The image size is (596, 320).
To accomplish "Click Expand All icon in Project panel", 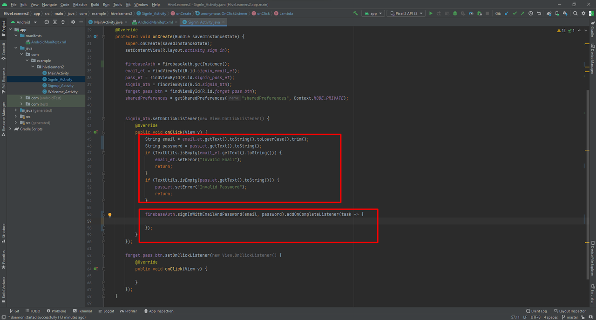I will coord(55,22).
